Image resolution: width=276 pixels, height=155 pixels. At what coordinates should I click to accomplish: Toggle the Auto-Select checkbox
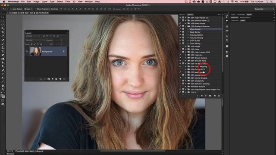11,9
